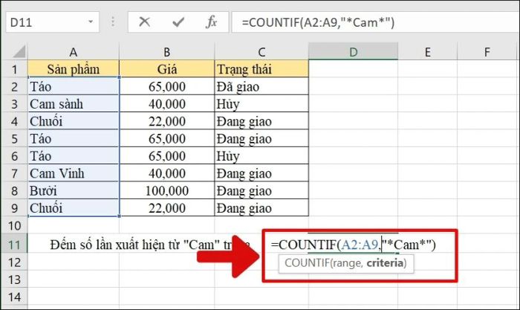Select the 'Hủy' status in row 3
This screenshot has width=520, height=310.
tap(261, 104)
